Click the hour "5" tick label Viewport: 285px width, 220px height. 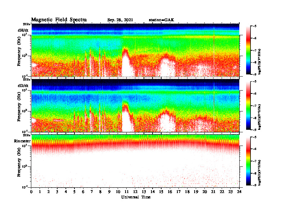[74, 192]
